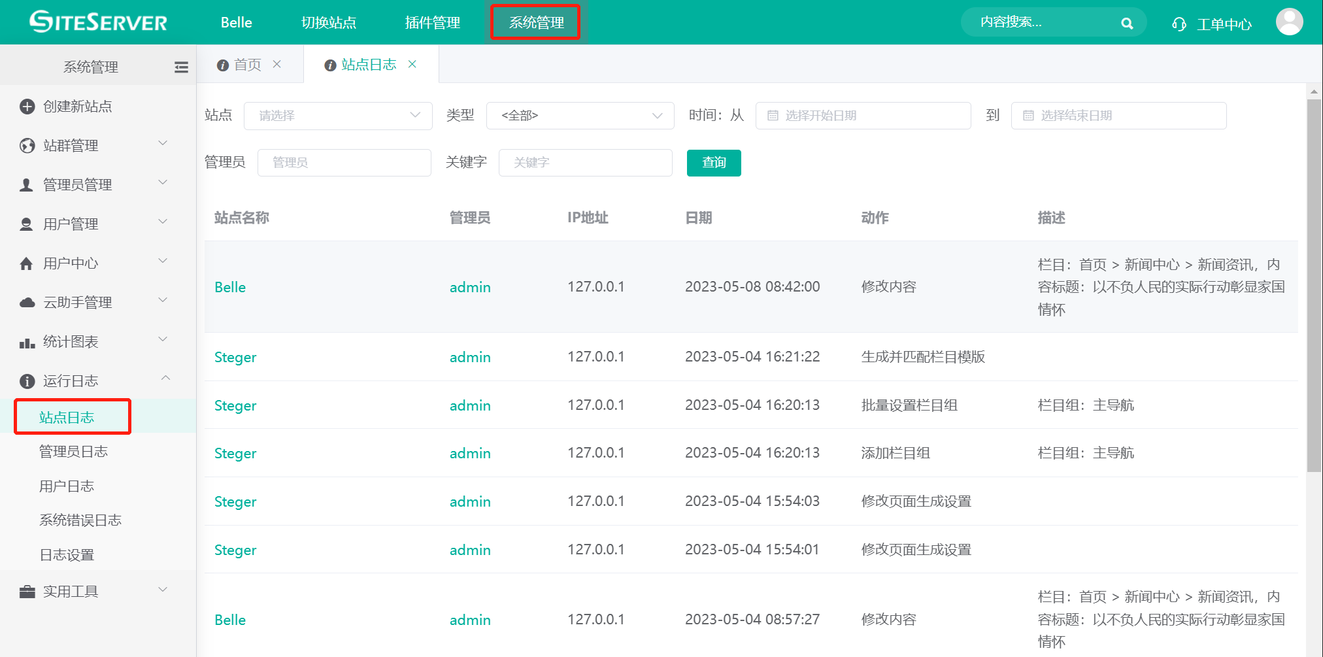The height and width of the screenshot is (657, 1323).
Task: Open 切换站点 from the top menu
Action: [x=328, y=23]
